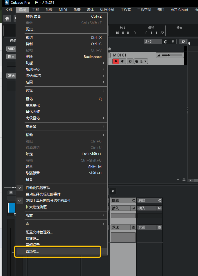The image size is (198, 276).
Task: Select 撤销 录音 from menu
Action: pos(62,17)
